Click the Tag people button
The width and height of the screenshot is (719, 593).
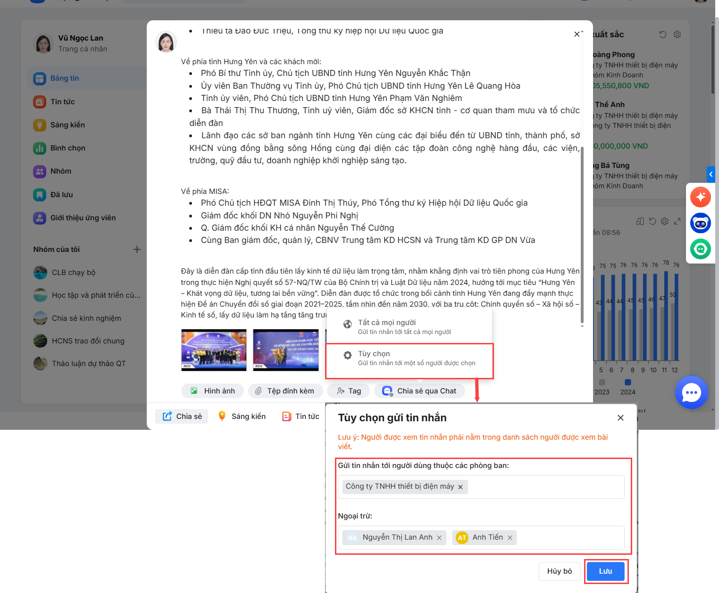click(x=349, y=391)
